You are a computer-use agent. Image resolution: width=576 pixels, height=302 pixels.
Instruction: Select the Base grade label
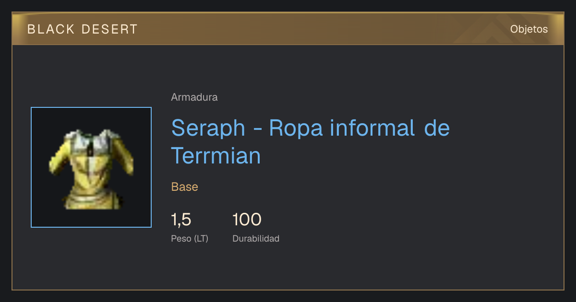(185, 187)
